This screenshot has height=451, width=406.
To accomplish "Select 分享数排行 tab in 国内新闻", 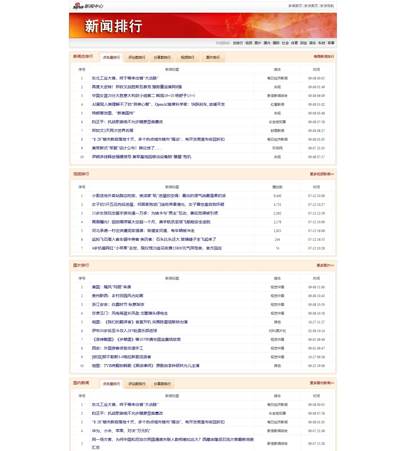I will click(162, 384).
